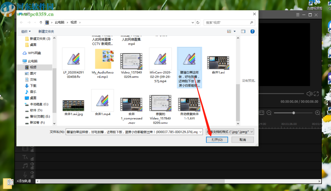Select the 迅捷视频剪 desktop shortcut

pyautogui.click(x=314, y=5)
